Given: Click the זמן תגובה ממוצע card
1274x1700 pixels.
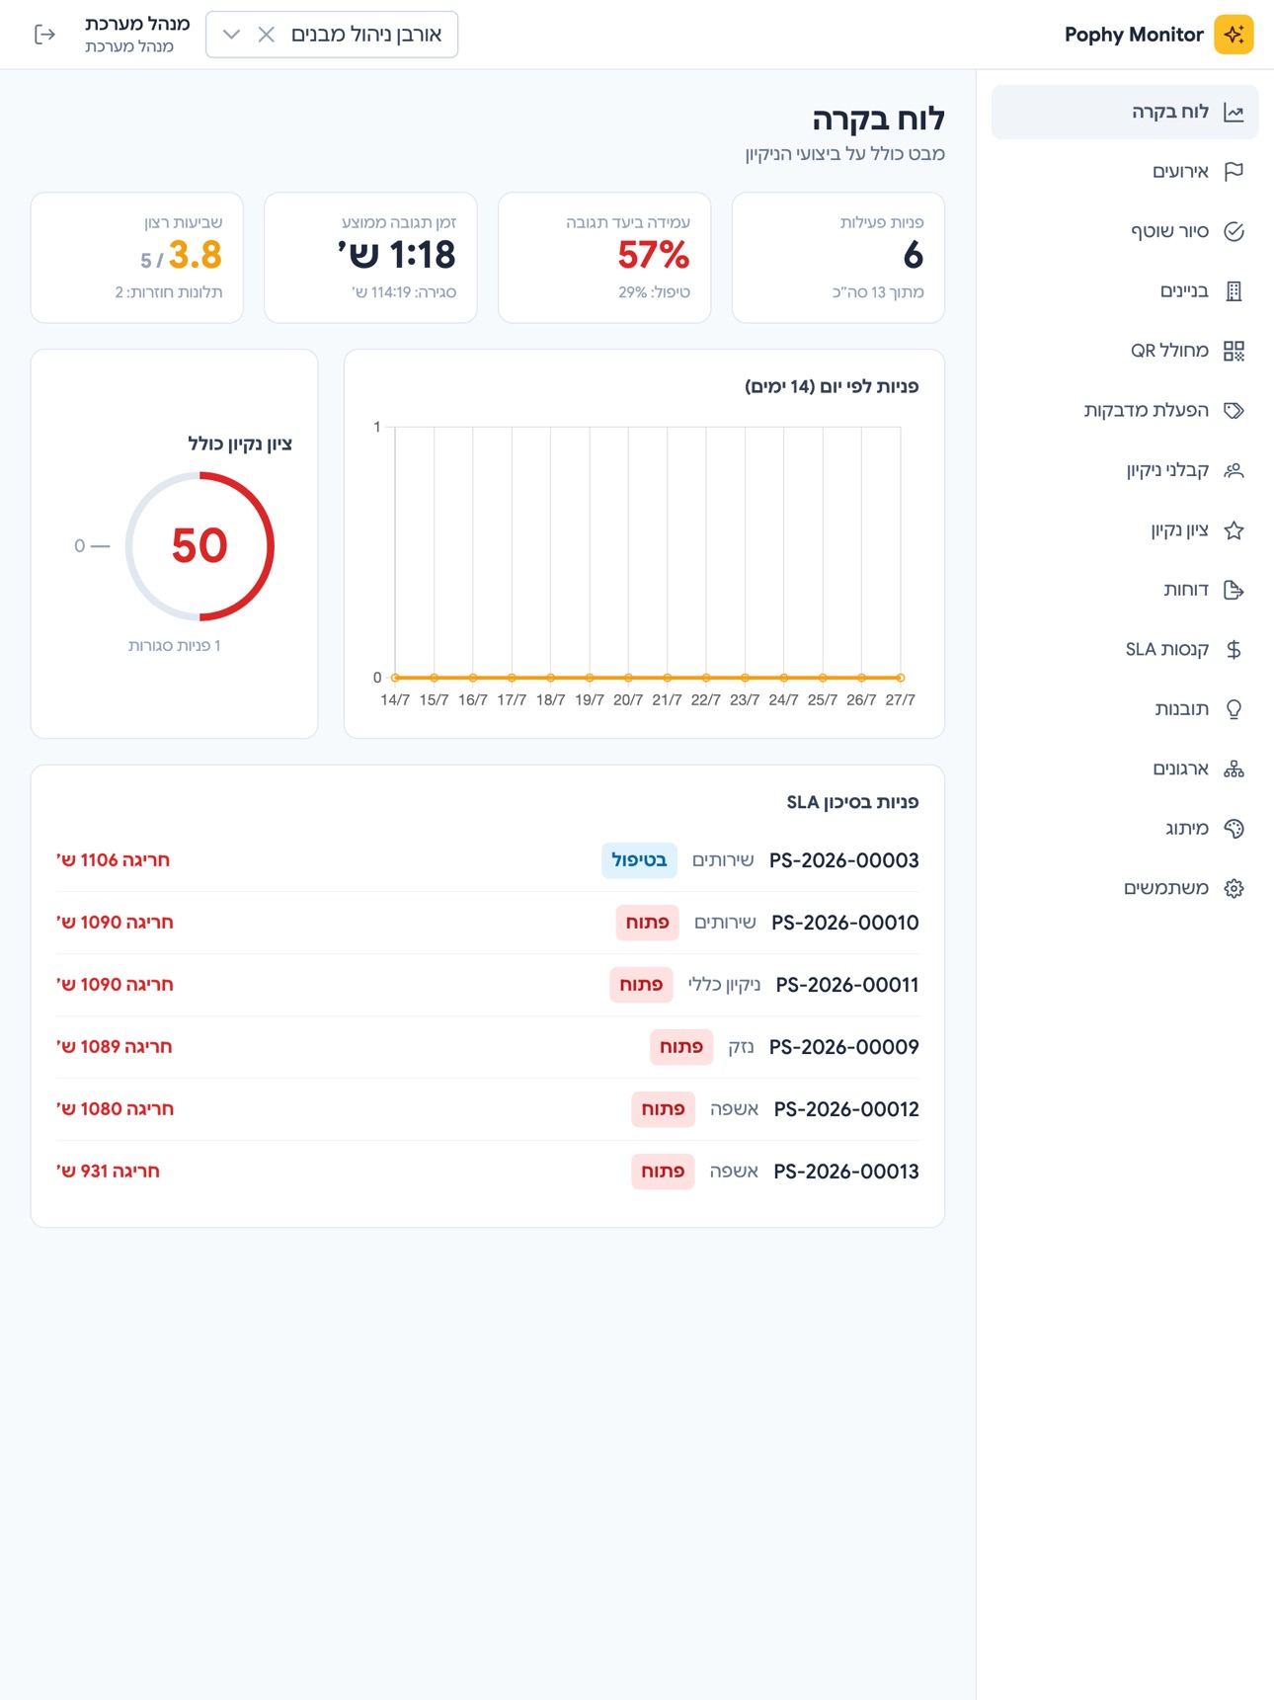Looking at the screenshot, I should click(x=370, y=258).
